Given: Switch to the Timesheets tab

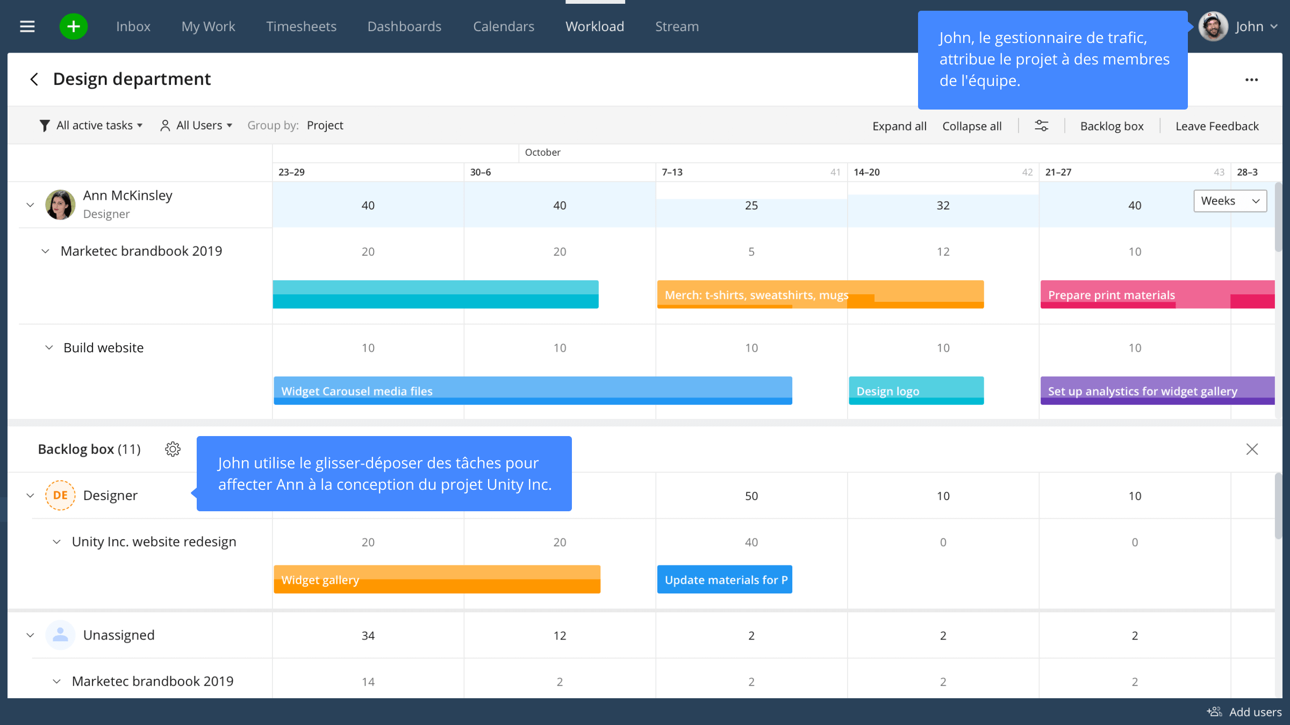Looking at the screenshot, I should click(x=301, y=26).
